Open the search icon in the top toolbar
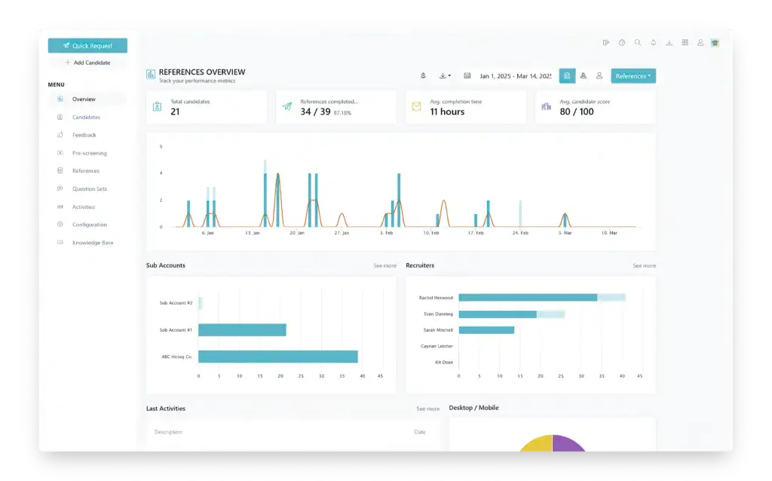The image size is (772, 481). (637, 43)
